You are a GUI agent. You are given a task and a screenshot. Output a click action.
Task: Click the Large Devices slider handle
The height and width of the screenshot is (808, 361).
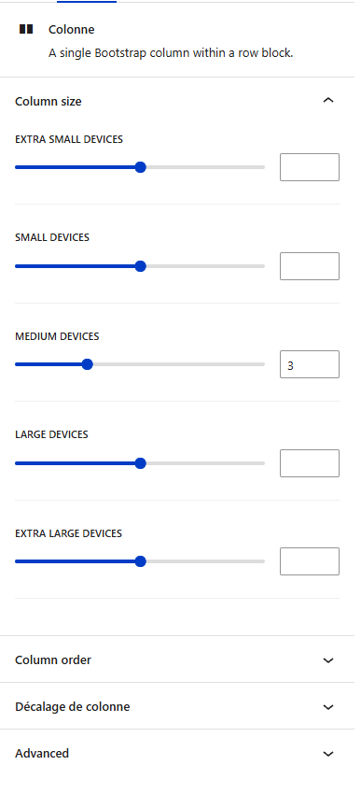pyautogui.click(x=140, y=463)
